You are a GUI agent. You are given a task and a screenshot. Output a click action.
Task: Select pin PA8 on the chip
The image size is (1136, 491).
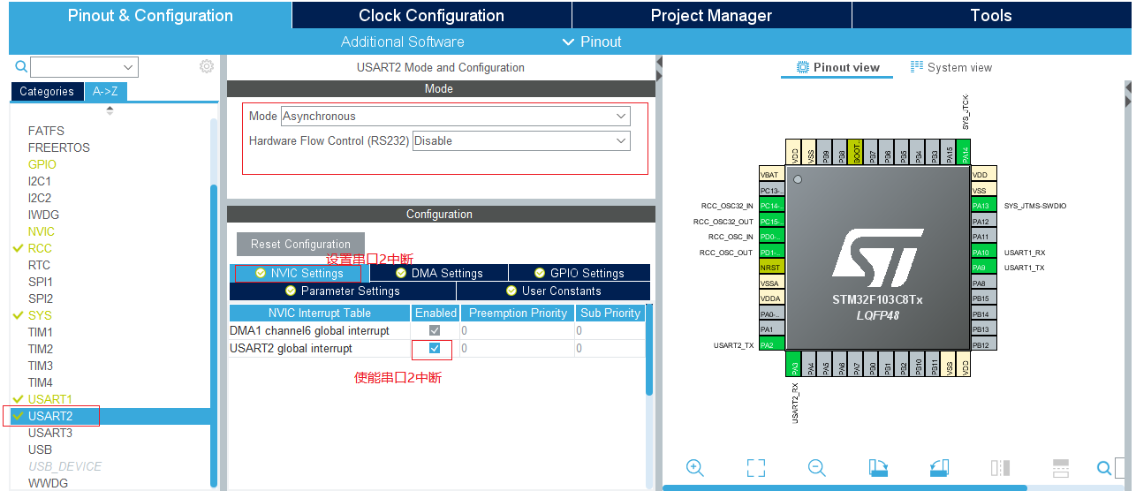(983, 283)
